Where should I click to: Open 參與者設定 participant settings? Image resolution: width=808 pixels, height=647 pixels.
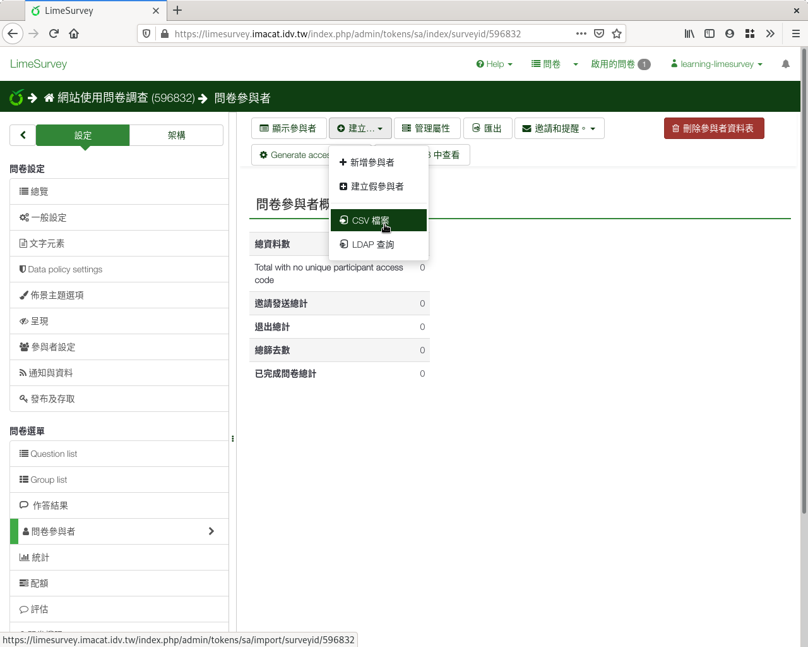tap(119, 347)
